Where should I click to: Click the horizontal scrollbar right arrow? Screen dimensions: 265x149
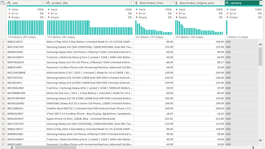tap(253, 147)
